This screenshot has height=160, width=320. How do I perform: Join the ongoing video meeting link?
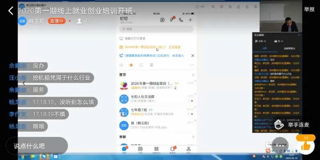pyautogui.click(x=152, y=56)
